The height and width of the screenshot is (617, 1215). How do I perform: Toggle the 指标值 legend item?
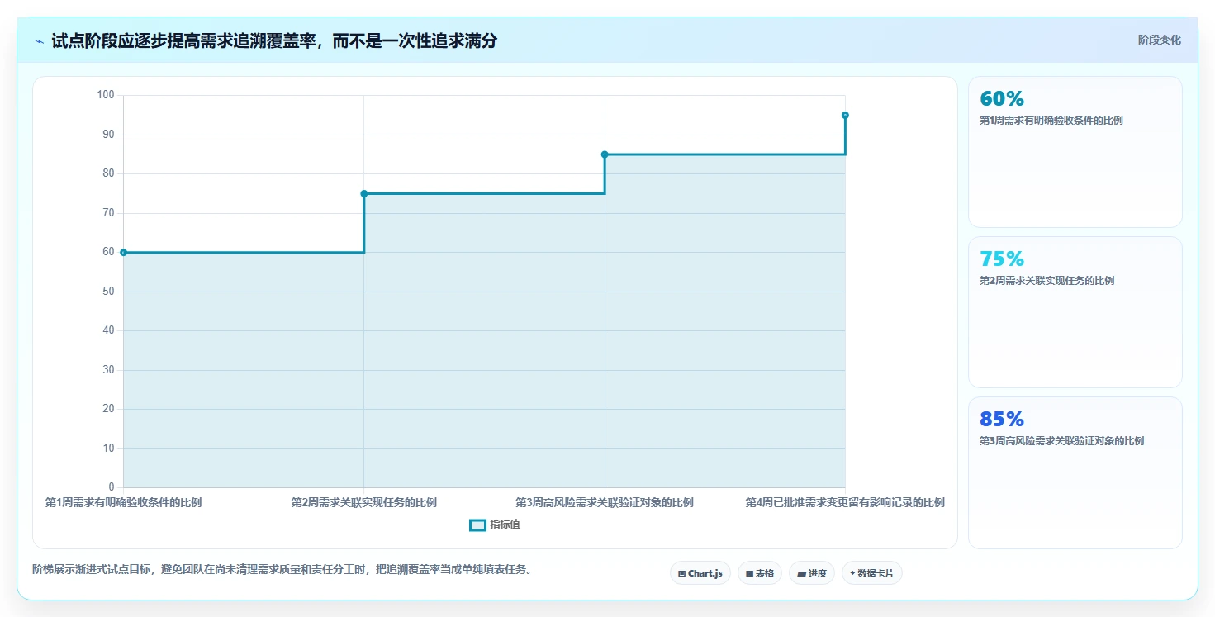[495, 524]
